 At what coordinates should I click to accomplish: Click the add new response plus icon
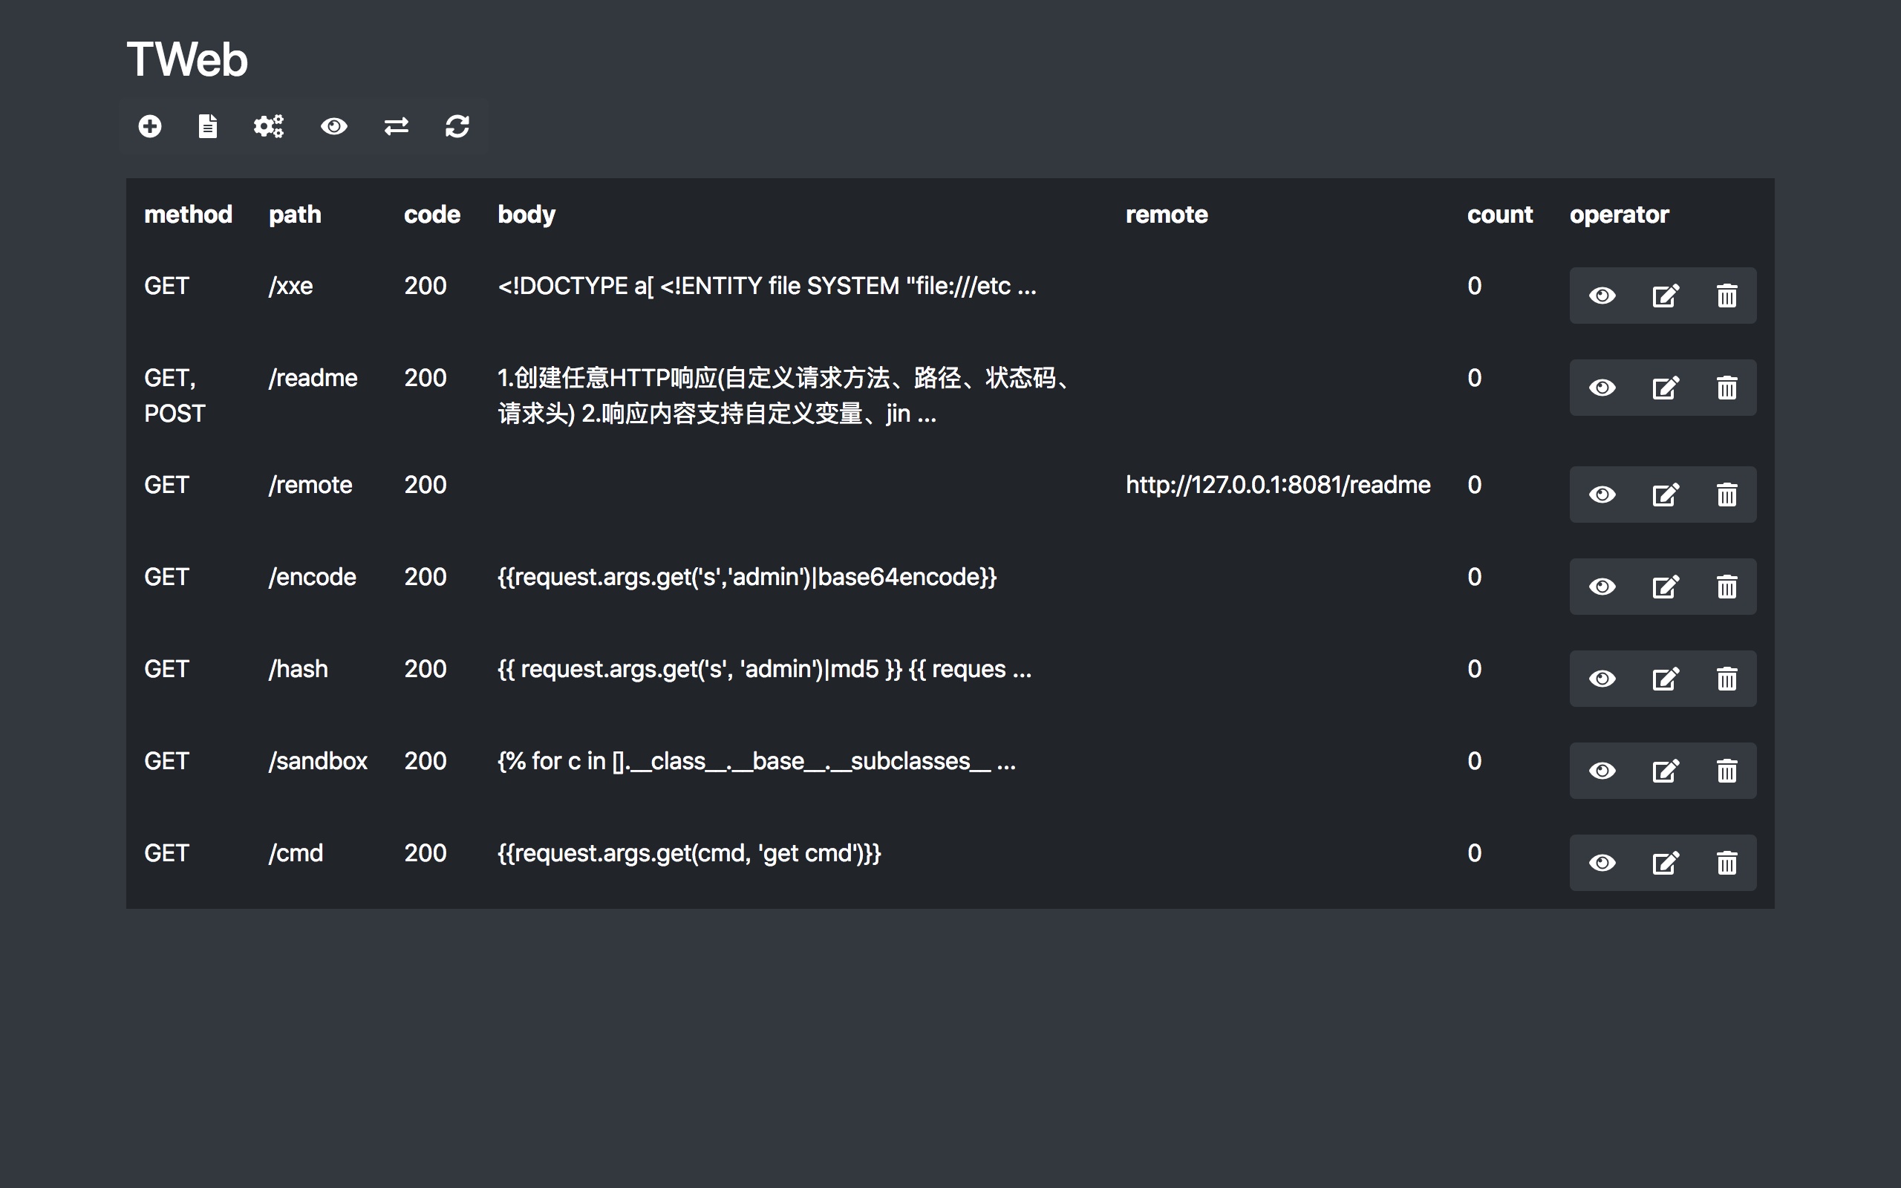click(149, 126)
